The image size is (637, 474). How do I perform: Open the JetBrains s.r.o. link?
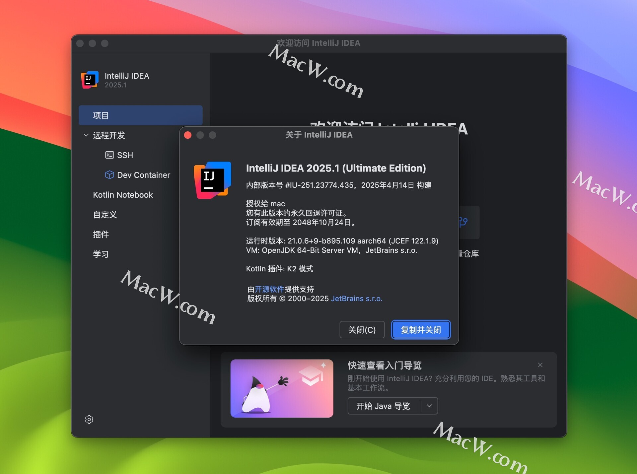click(357, 299)
